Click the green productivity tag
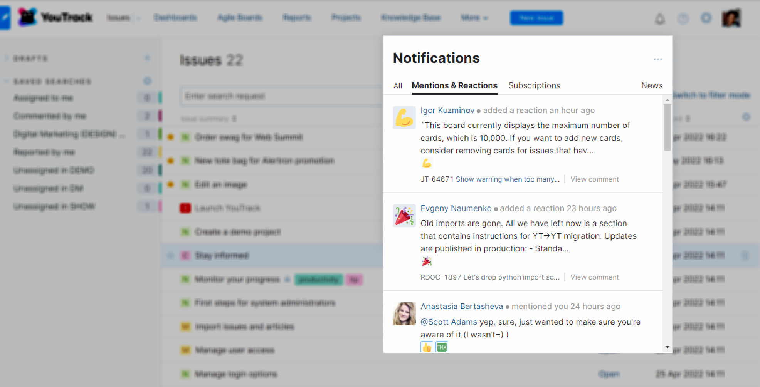This screenshot has width=760, height=387. click(318, 280)
